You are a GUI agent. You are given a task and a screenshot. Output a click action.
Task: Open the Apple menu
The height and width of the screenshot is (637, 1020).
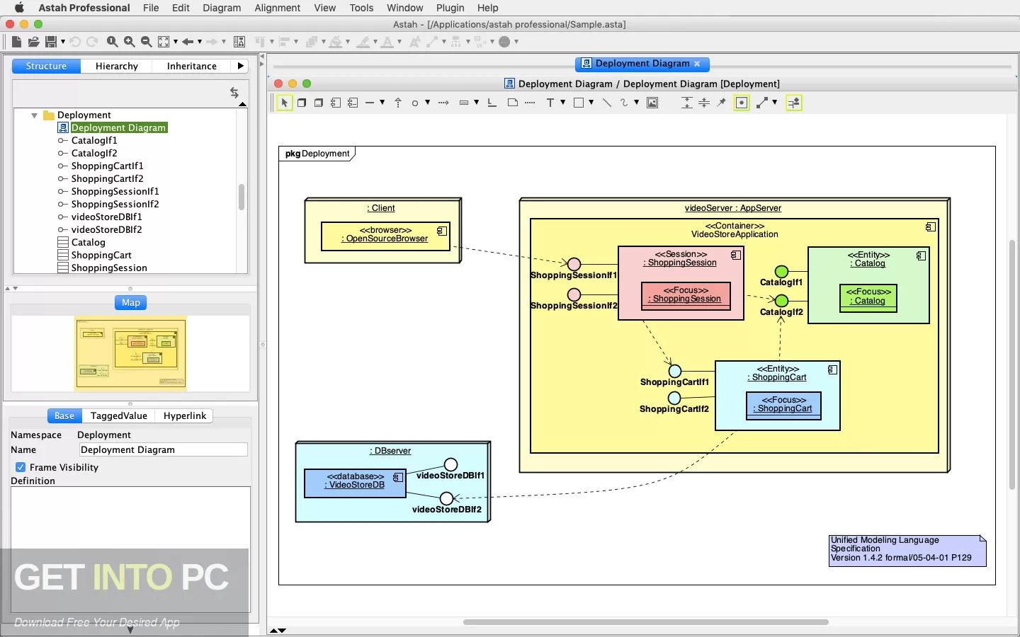coord(19,8)
